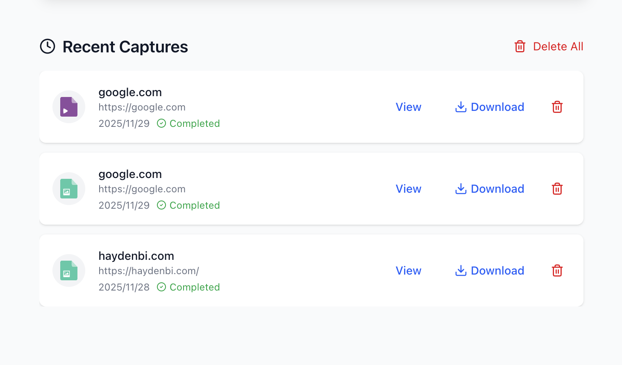Open View for the first google.com capture
Screen dimensions: 622x365
(x=408, y=107)
